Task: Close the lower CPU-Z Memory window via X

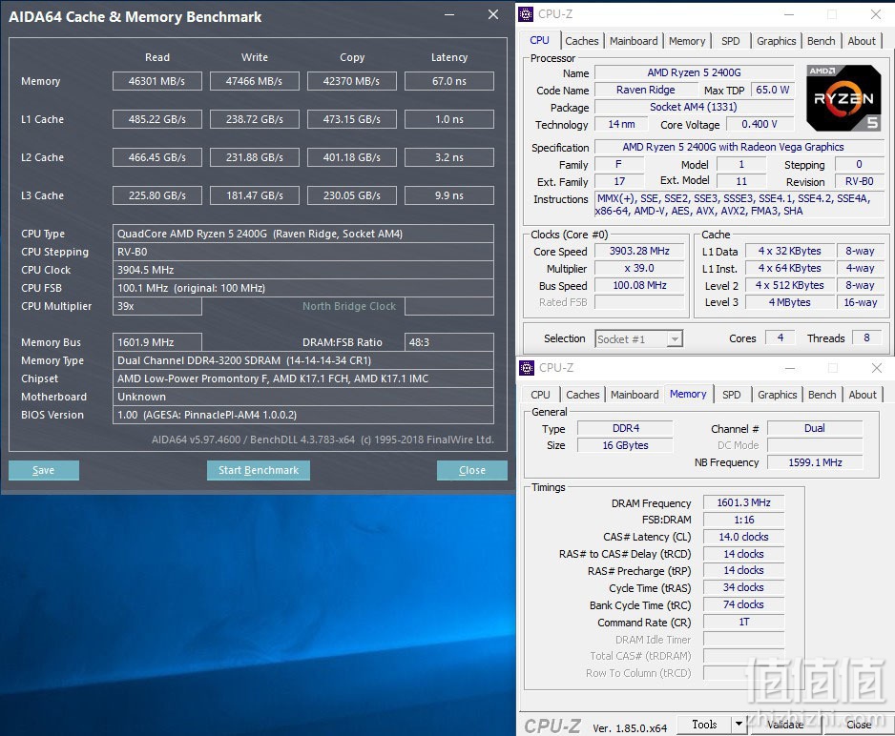Action: click(877, 368)
